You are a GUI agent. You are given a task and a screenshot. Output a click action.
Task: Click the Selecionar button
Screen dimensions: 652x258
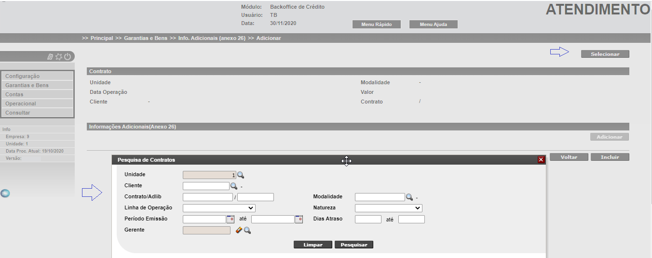pyautogui.click(x=605, y=54)
